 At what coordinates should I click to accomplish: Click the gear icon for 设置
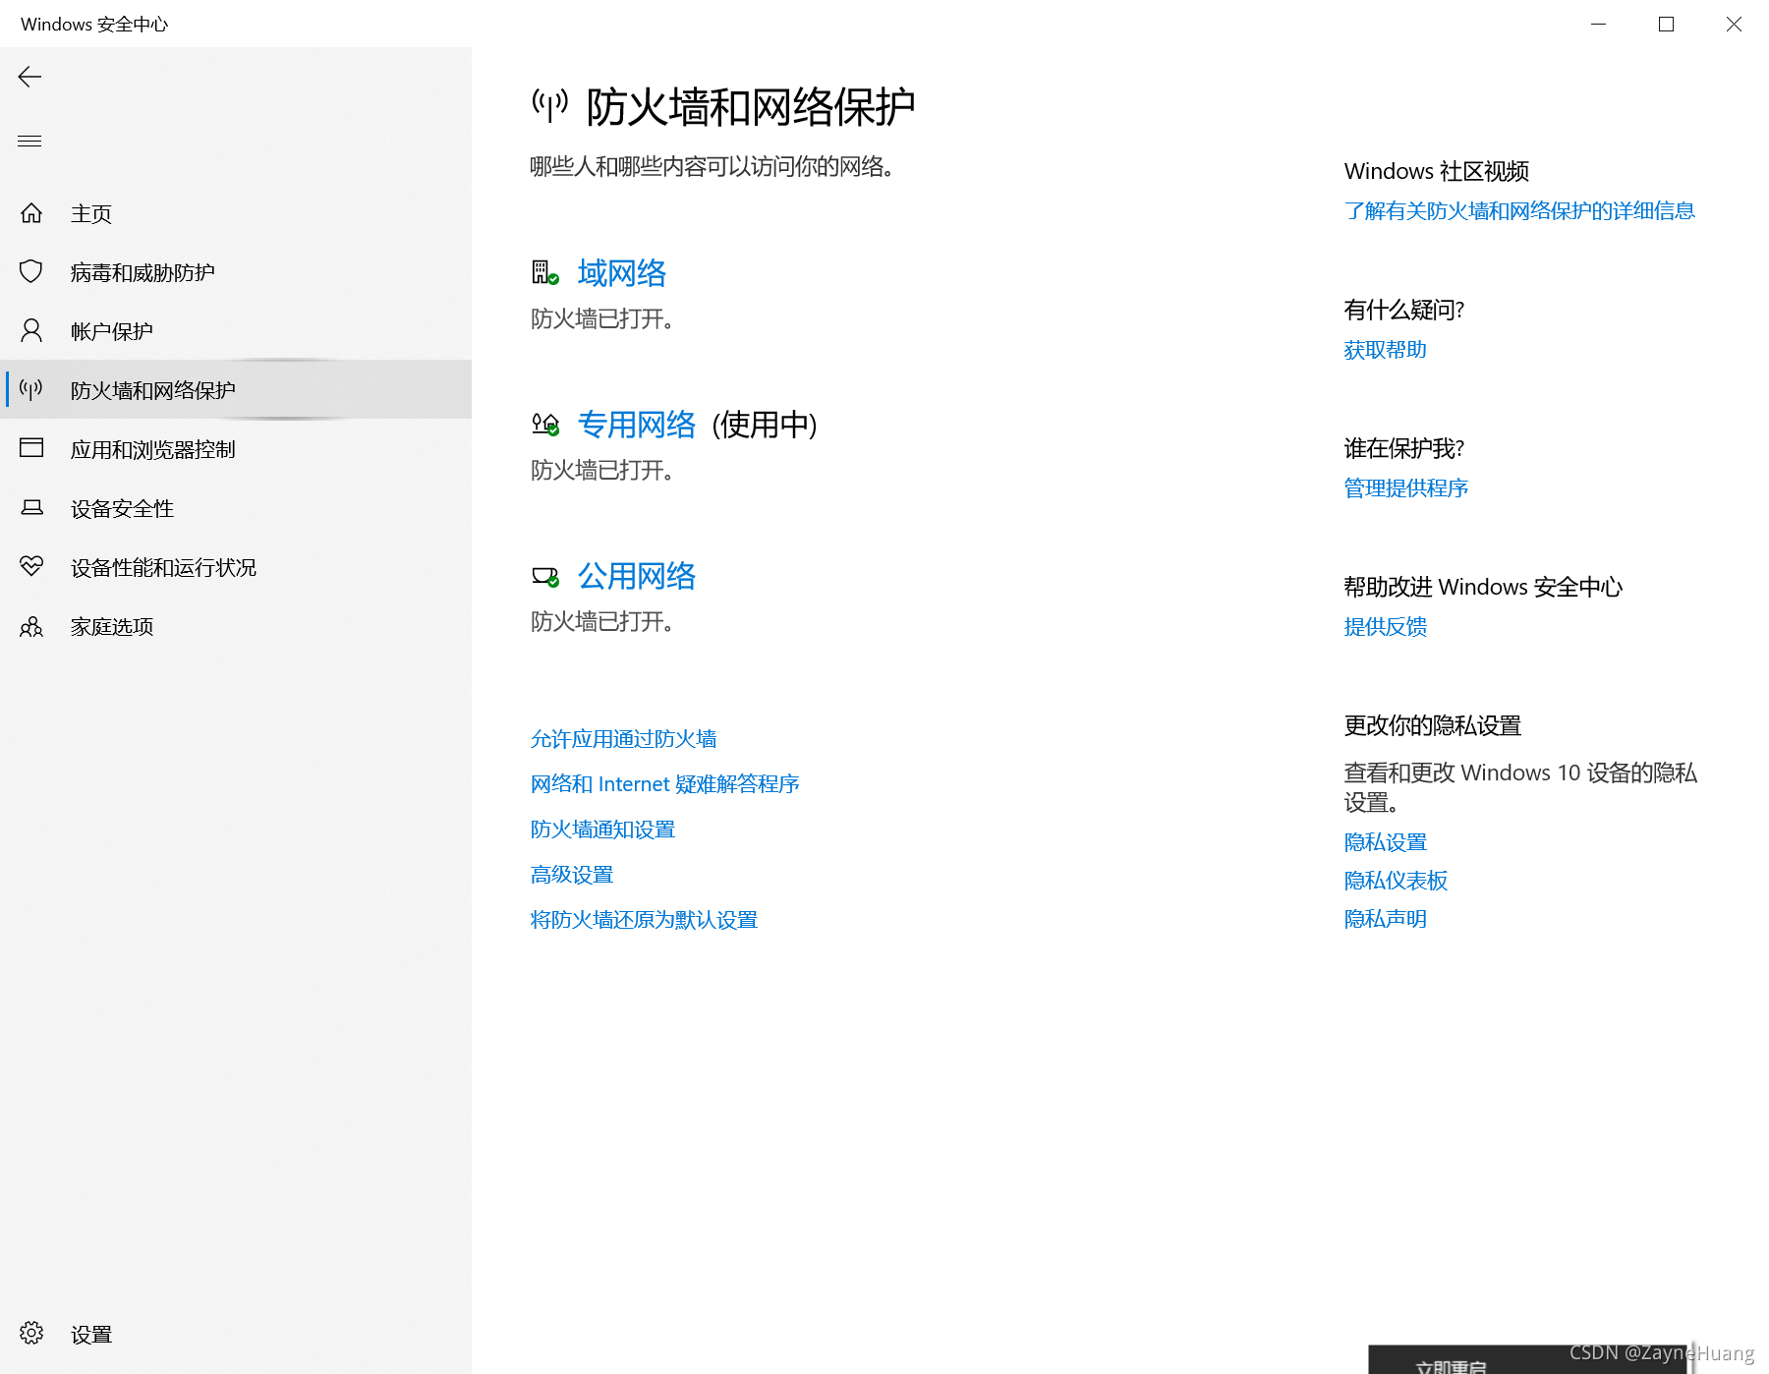click(x=31, y=1333)
